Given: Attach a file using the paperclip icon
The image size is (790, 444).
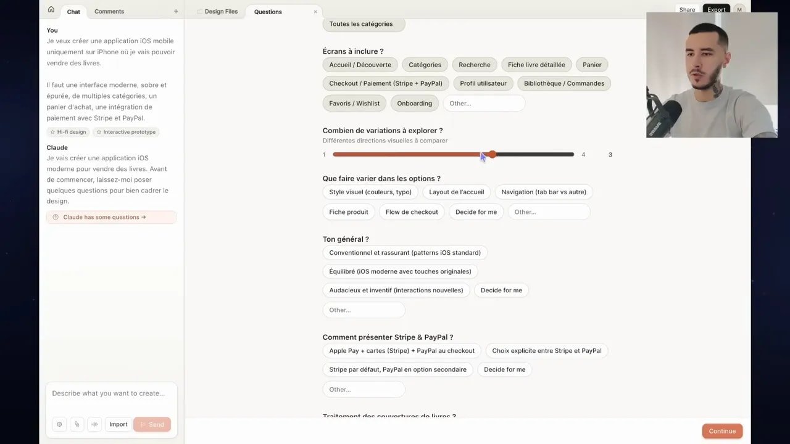Looking at the screenshot, I should point(77,424).
